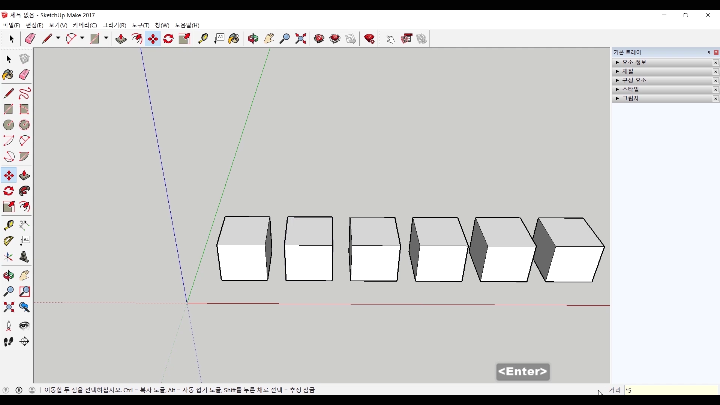This screenshot has width=720, height=405.
Task: Click the Zoom Extents icon in top toolbar
Action: click(x=301, y=39)
